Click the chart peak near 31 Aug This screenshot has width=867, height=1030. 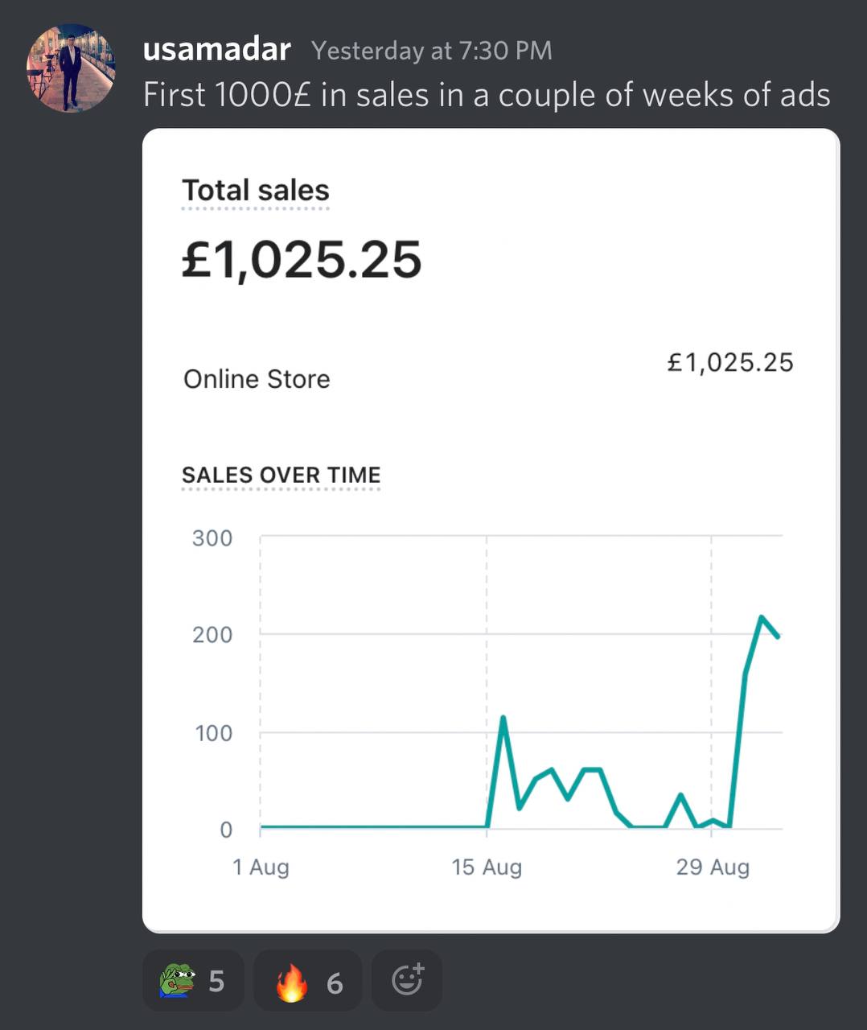pos(761,617)
